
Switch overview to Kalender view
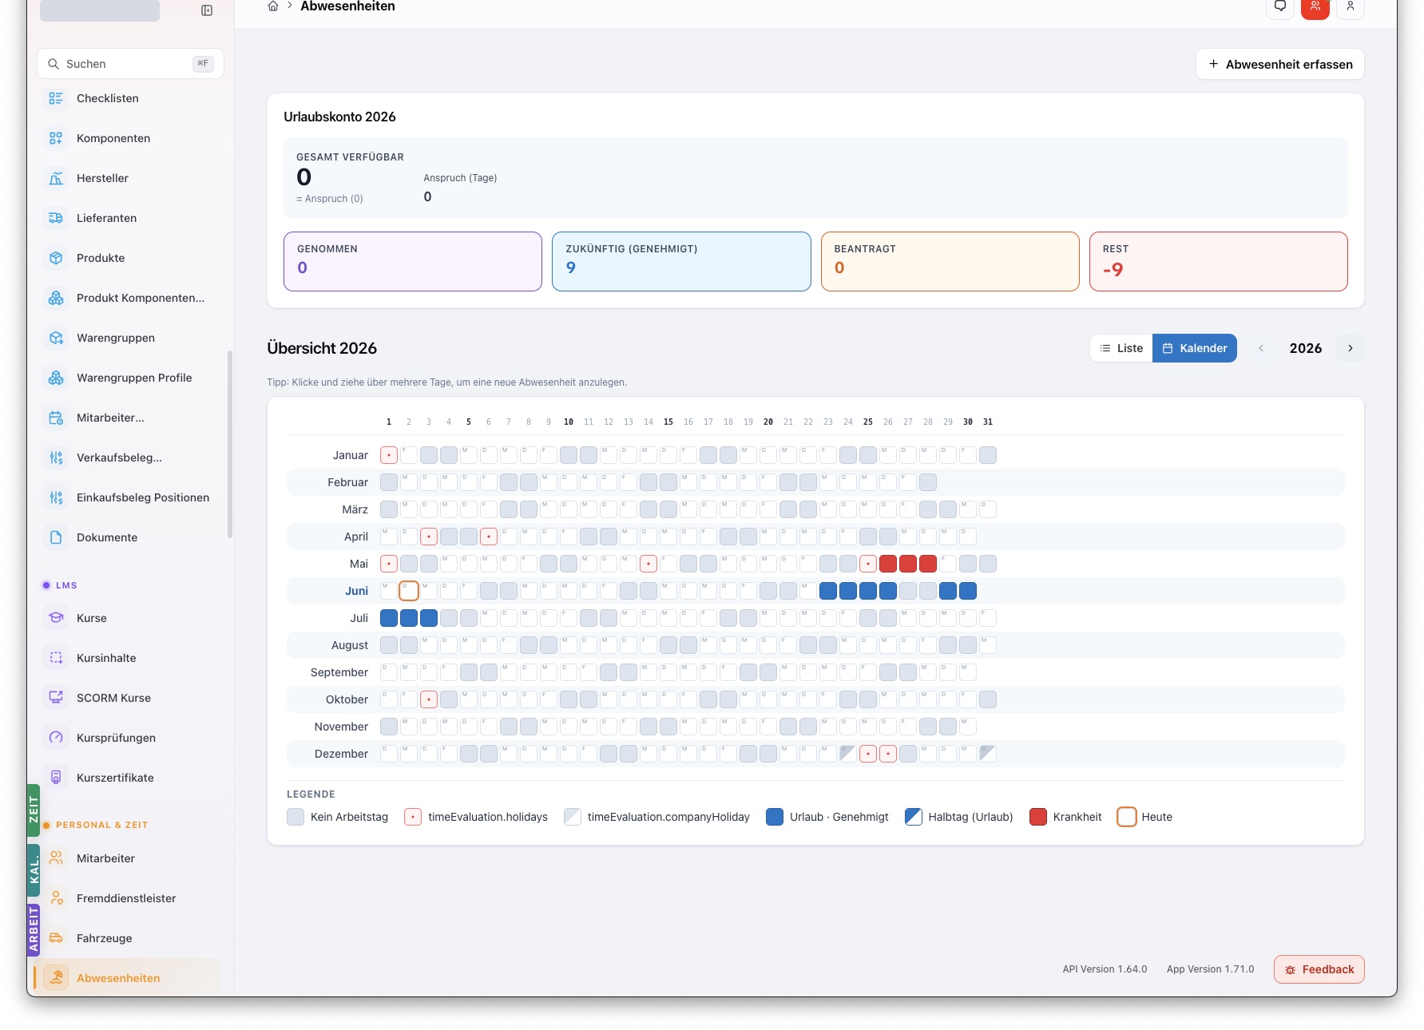[1195, 348]
